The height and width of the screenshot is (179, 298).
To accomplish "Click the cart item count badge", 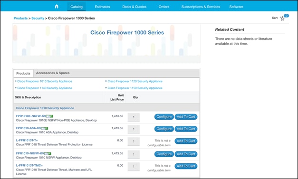I will click(x=286, y=16).
